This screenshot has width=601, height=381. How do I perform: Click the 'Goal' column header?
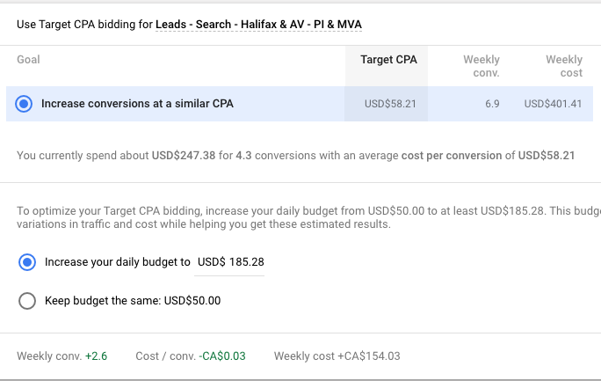28,60
